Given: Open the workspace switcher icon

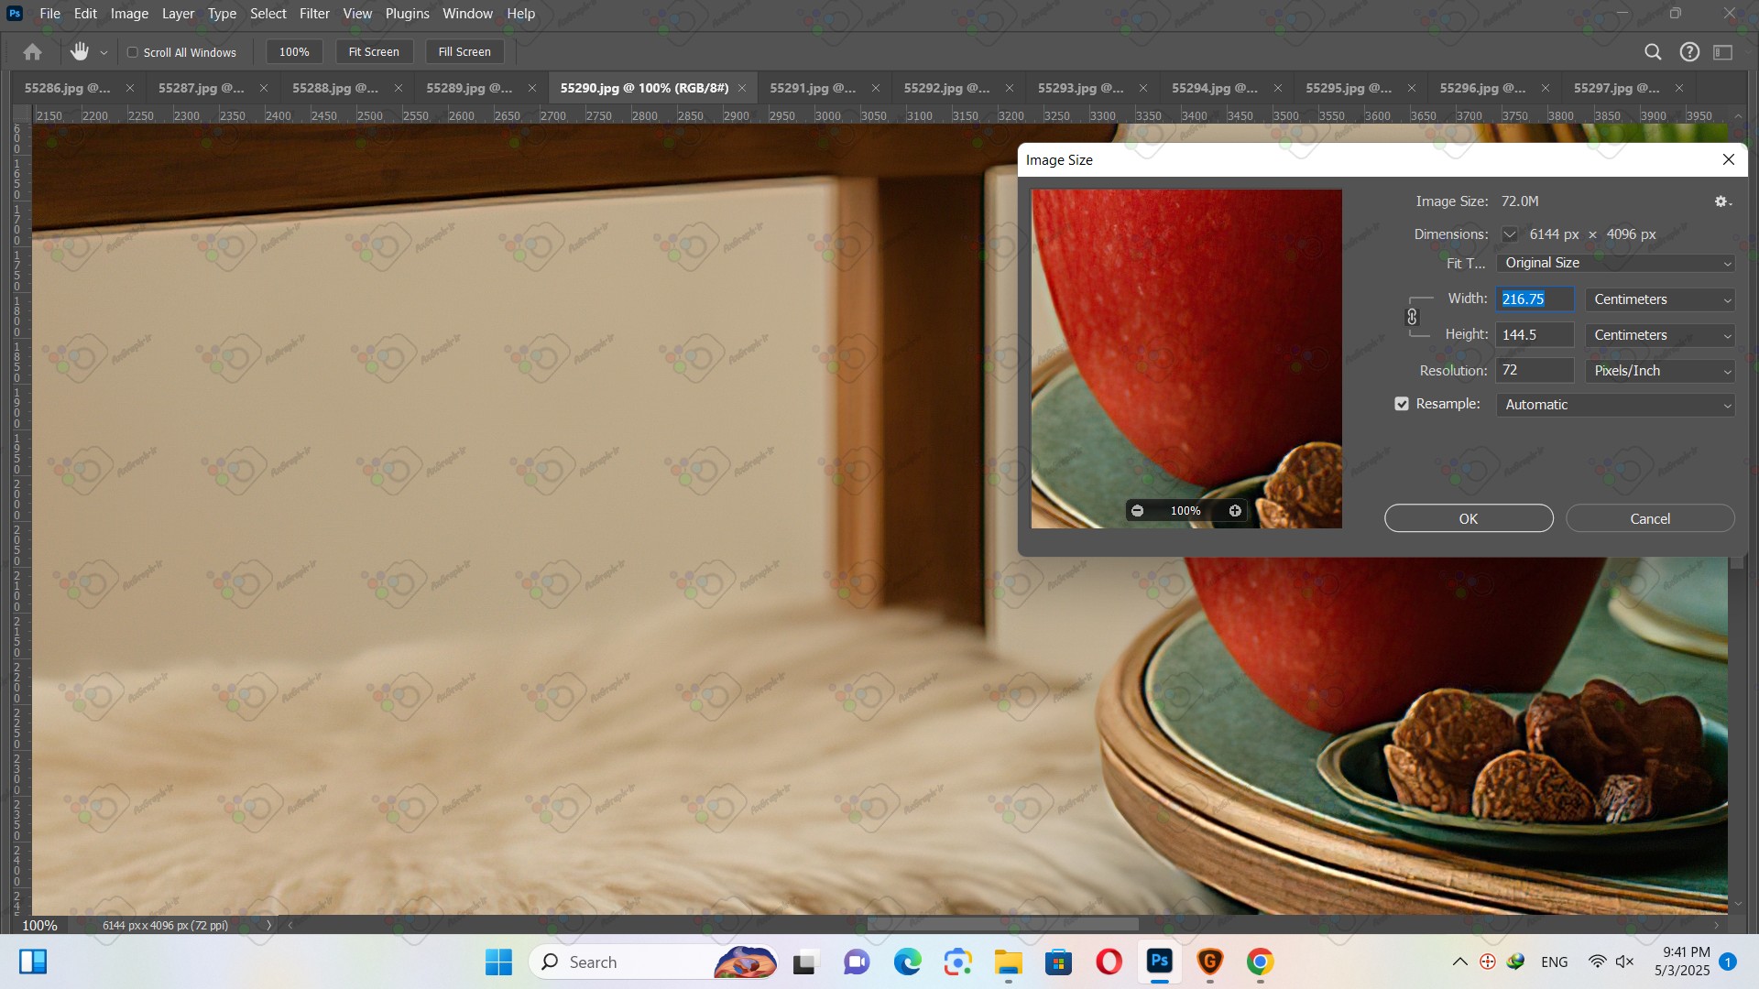Looking at the screenshot, I should point(1723,52).
